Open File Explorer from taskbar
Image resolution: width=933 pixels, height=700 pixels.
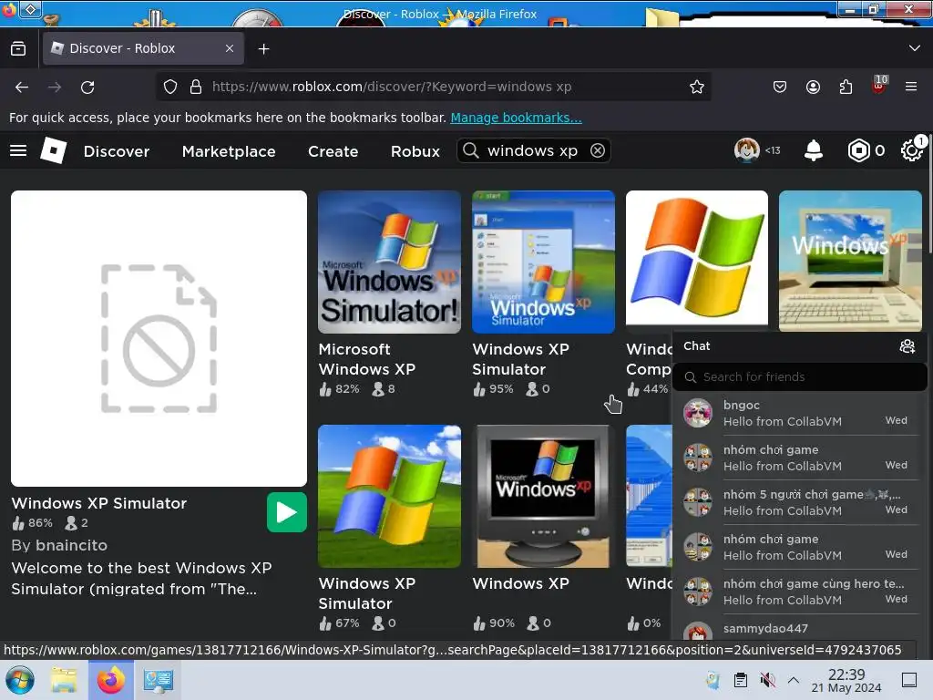pos(64,680)
